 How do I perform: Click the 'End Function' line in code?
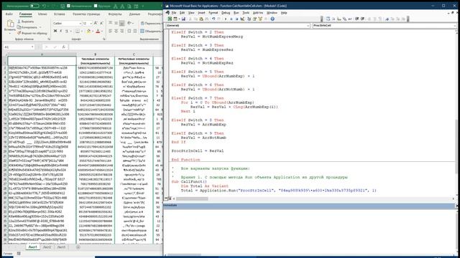185,160
